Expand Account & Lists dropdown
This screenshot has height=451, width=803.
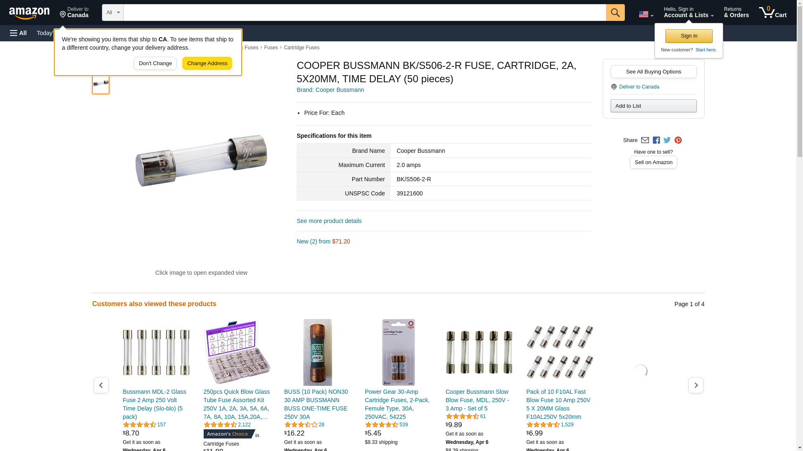click(x=688, y=13)
